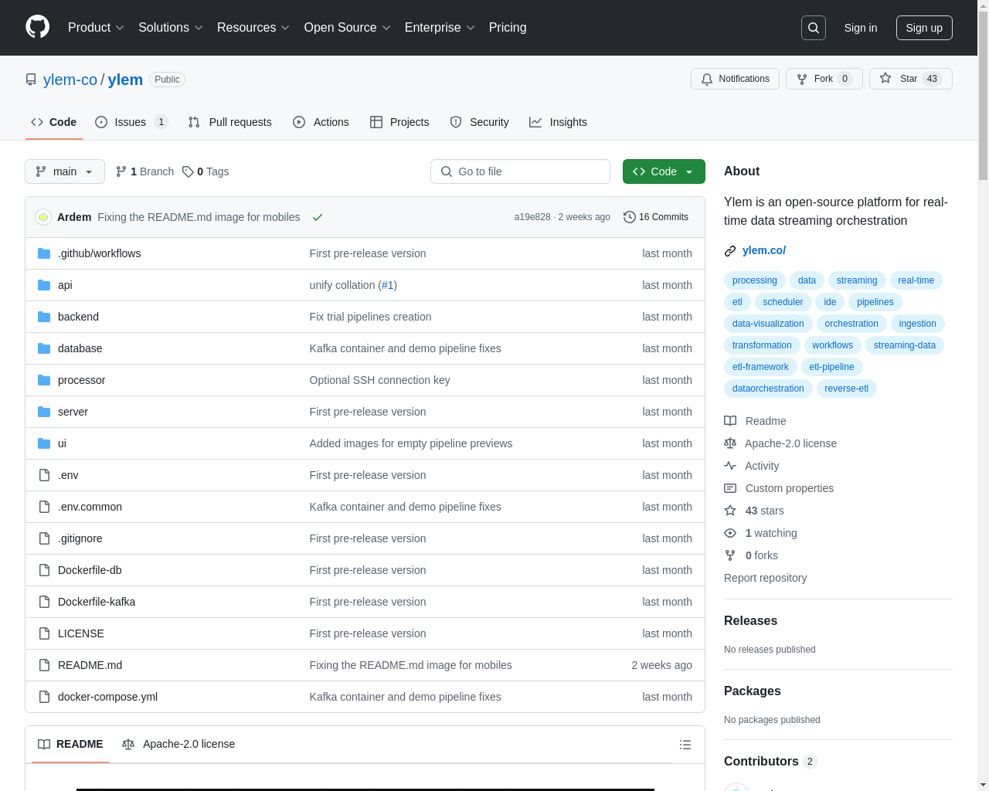Open the #1 pull request link
Viewport: 989px width, 791px height.
[387, 285]
